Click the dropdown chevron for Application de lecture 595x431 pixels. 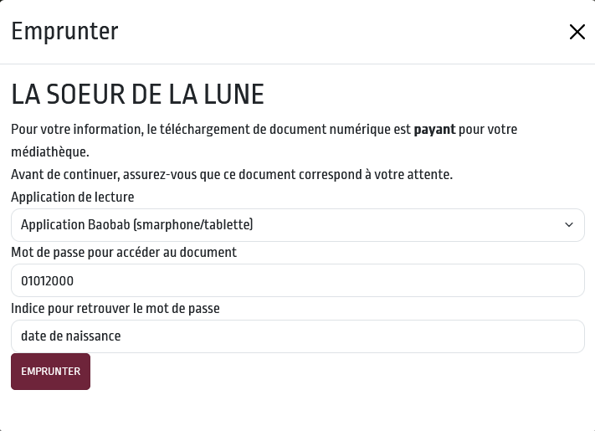(x=568, y=225)
